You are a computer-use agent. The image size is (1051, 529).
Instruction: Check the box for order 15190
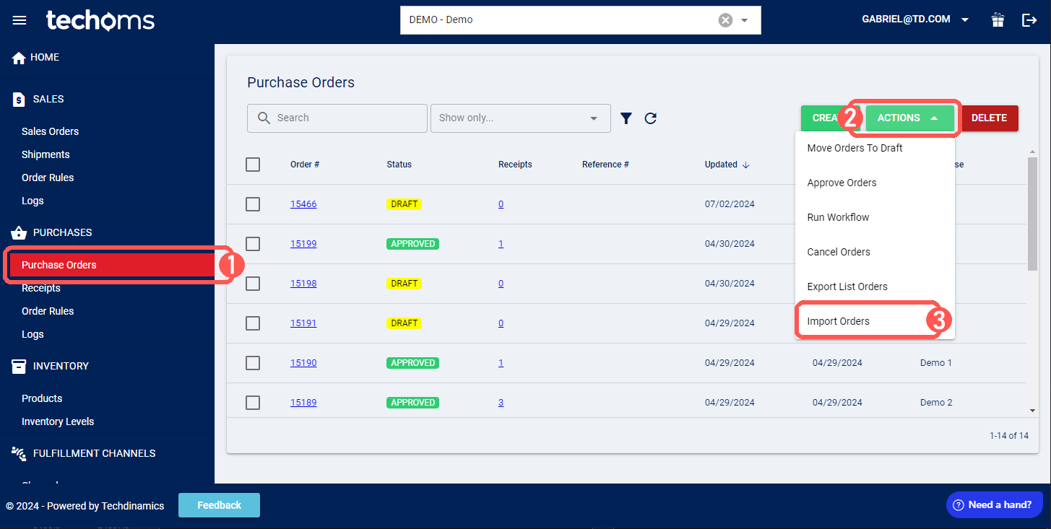point(253,363)
